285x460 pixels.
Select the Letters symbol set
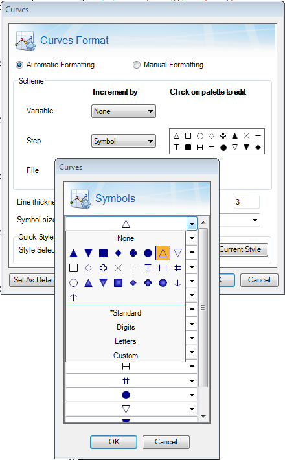click(126, 341)
